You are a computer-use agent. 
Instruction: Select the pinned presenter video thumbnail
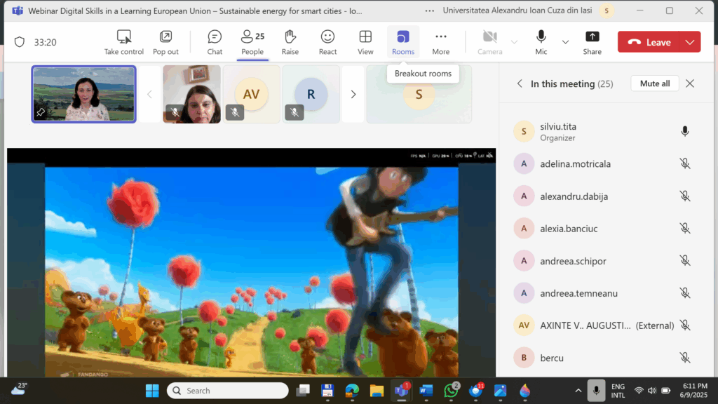83,94
